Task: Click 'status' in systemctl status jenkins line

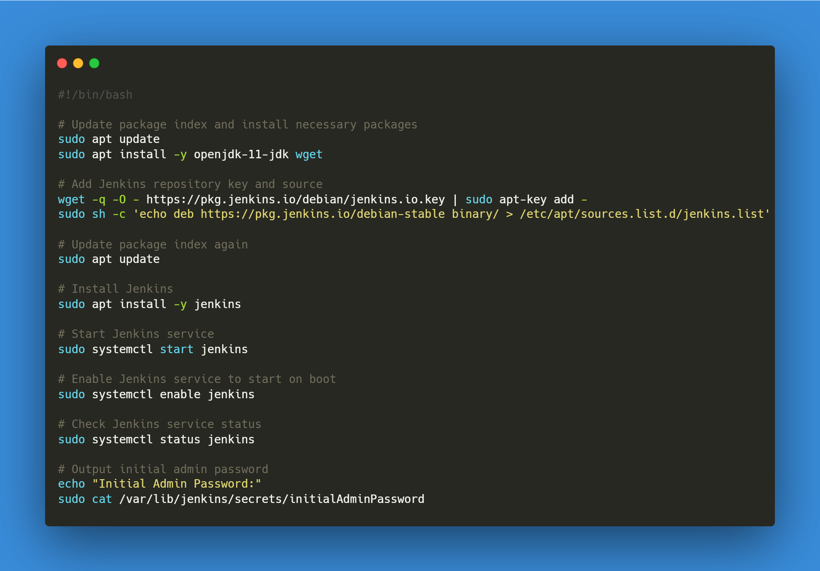Action: pos(180,439)
